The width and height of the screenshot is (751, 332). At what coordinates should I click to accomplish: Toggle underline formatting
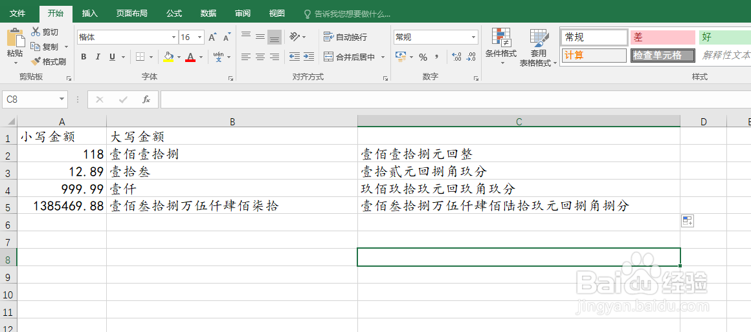(x=112, y=57)
